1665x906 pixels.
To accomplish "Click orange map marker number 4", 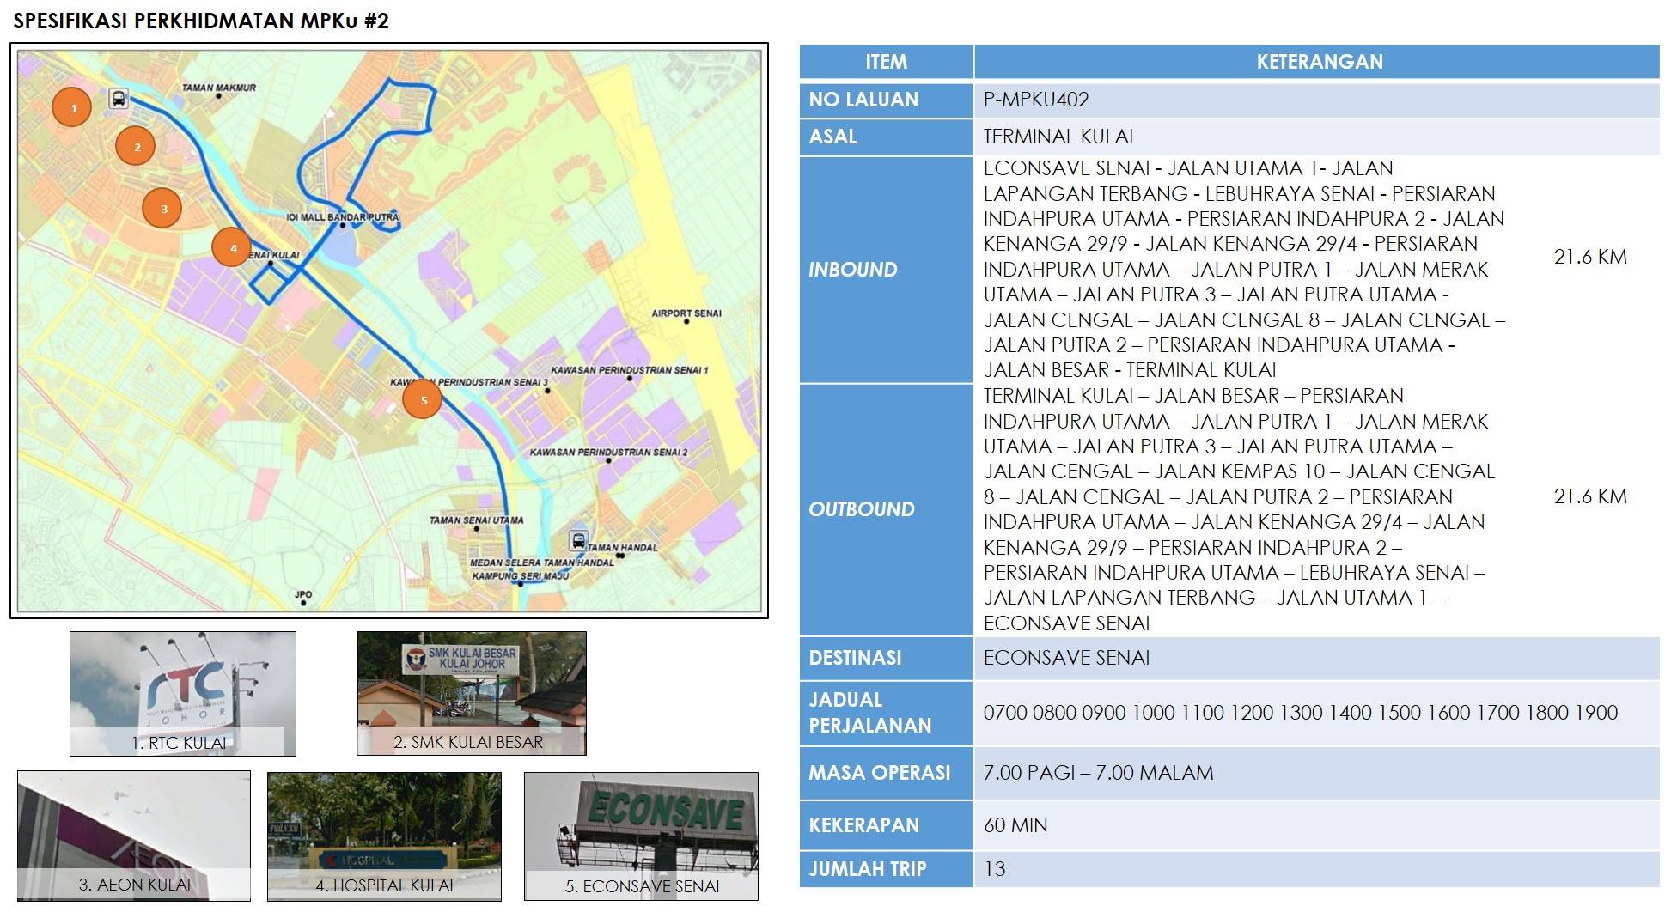I will pyautogui.click(x=232, y=247).
